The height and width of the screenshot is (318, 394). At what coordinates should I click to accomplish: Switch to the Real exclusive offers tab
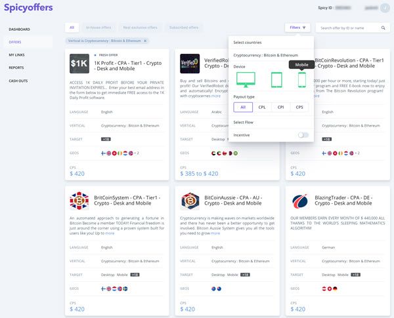click(140, 28)
